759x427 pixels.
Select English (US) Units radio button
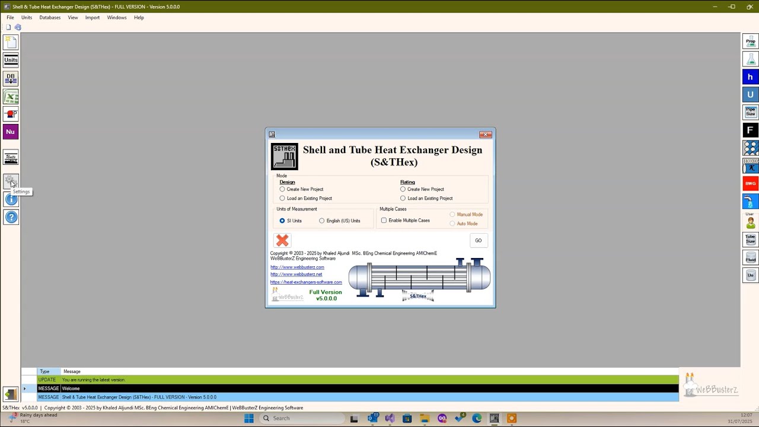322,221
